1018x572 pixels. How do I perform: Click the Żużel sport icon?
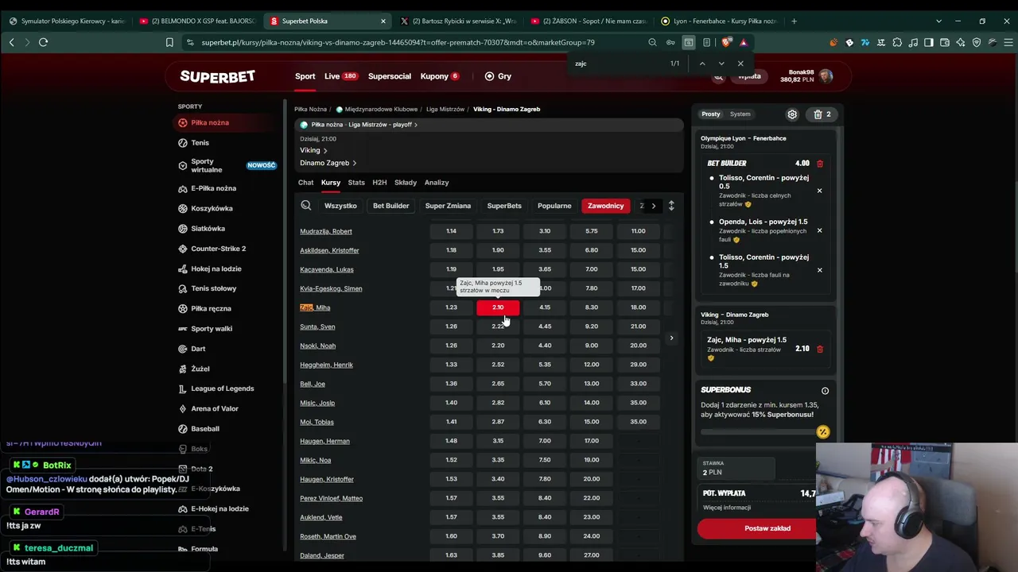click(x=183, y=369)
